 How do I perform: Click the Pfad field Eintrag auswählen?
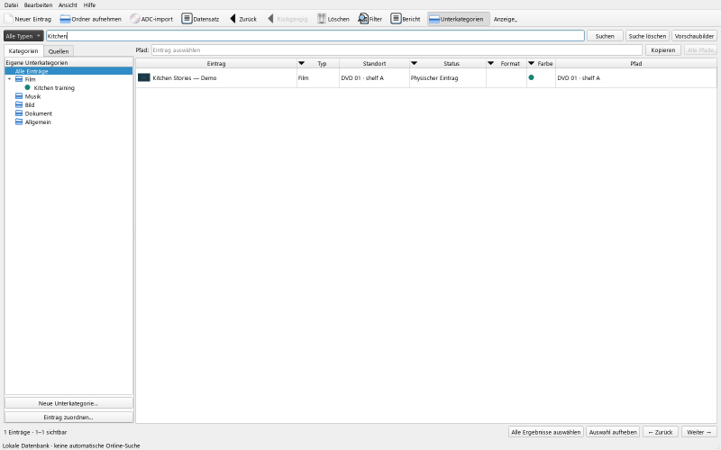pyautogui.click(x=397, y=50)
